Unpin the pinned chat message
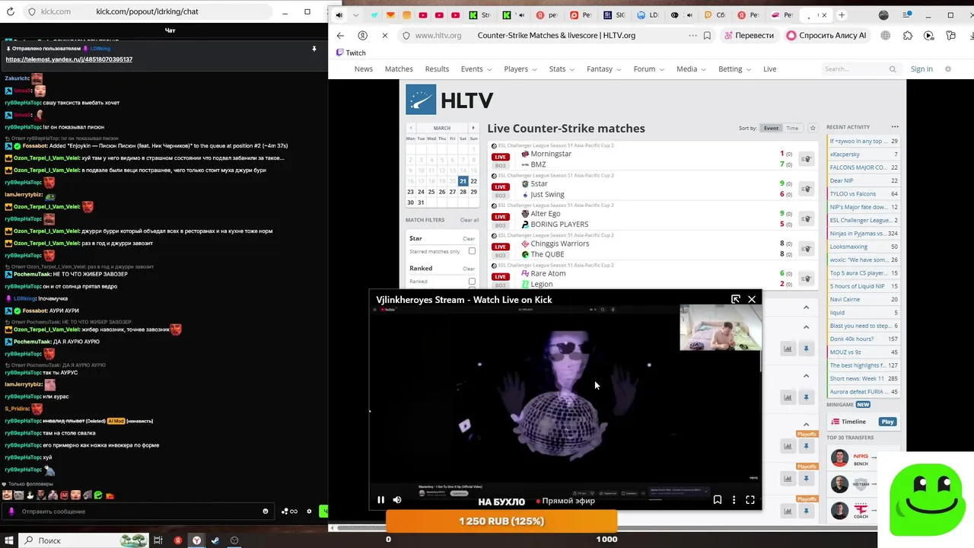The width and height of the screenshot is (974, 548). [x=314, y=49]
